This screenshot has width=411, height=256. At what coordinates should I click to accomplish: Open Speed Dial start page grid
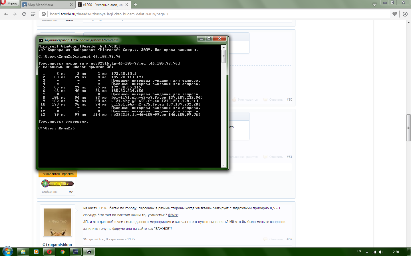(33, 14)
